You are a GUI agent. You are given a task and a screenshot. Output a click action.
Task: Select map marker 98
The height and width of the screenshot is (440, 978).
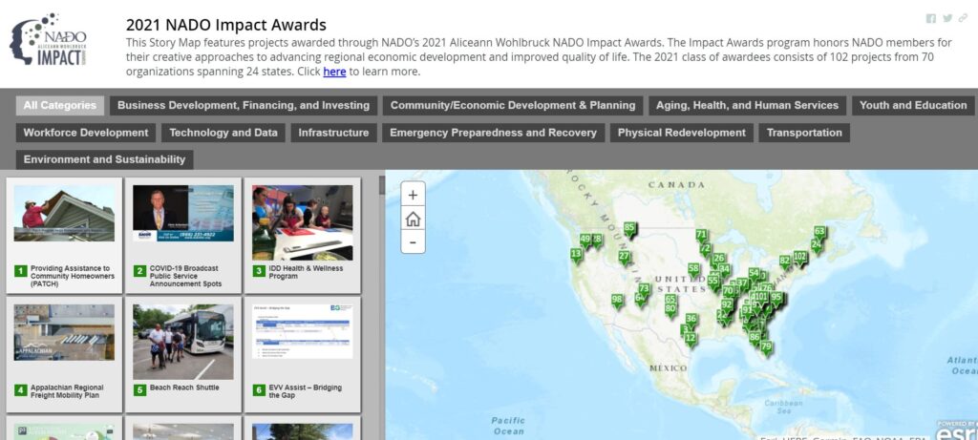coord(617,301)
